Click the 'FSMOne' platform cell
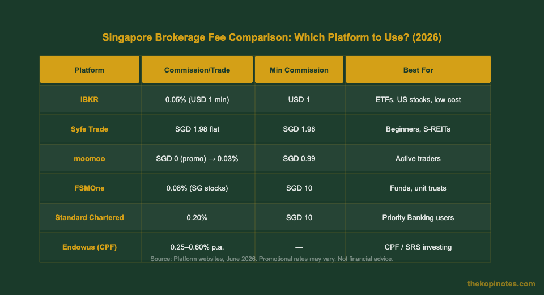 90,188
